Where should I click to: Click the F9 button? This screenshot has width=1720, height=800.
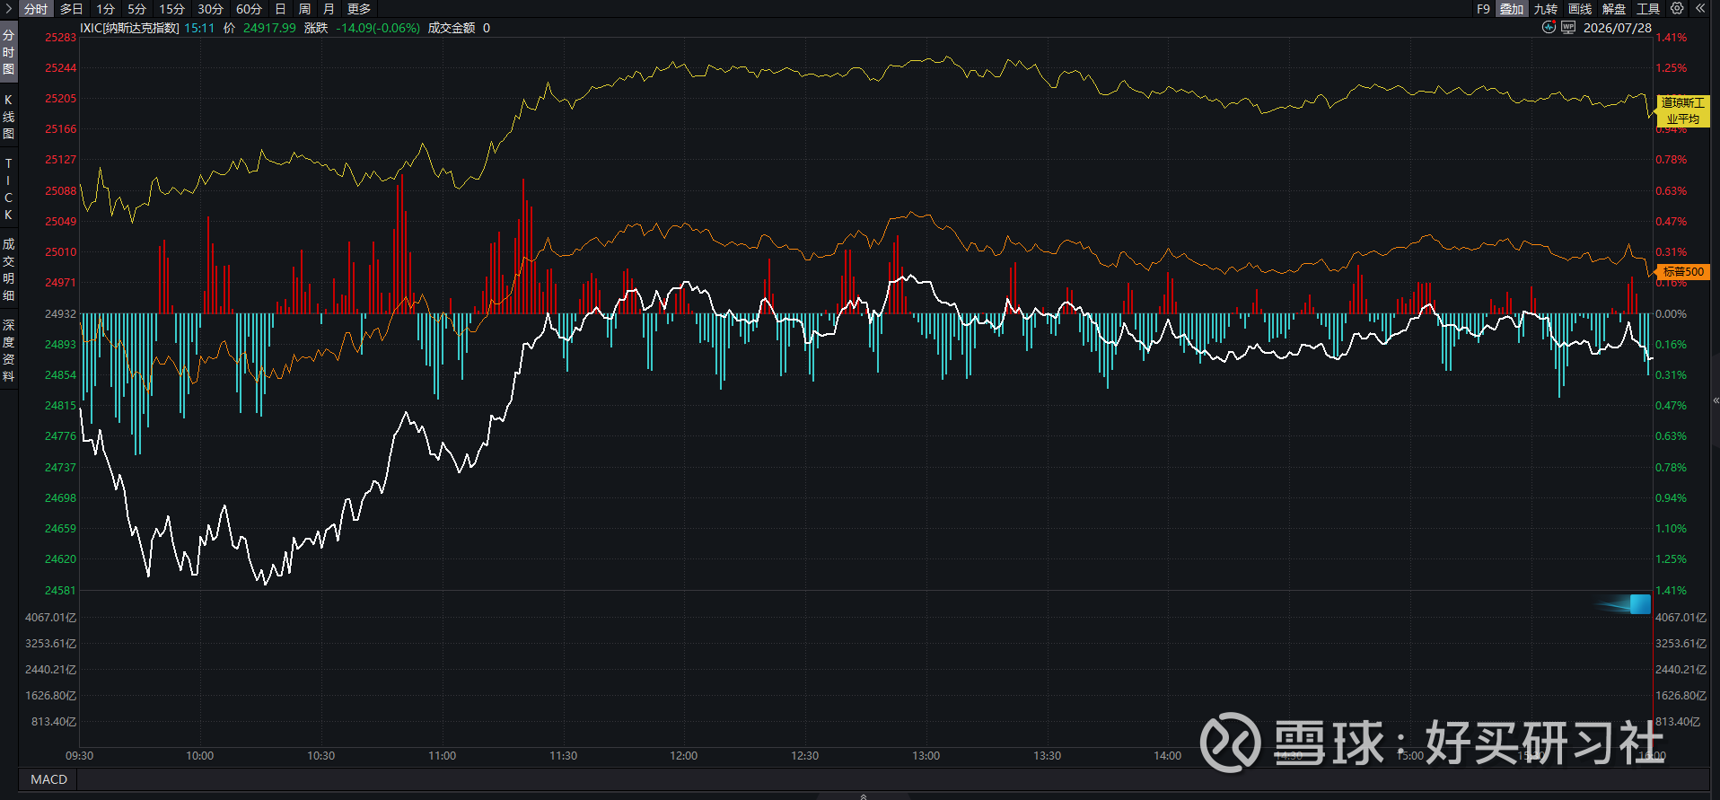click(x=1483, y=8)
